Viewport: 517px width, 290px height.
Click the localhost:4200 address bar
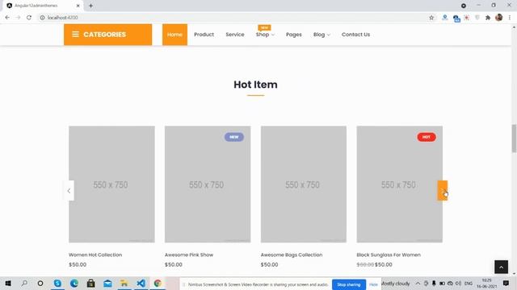point(231,18)
